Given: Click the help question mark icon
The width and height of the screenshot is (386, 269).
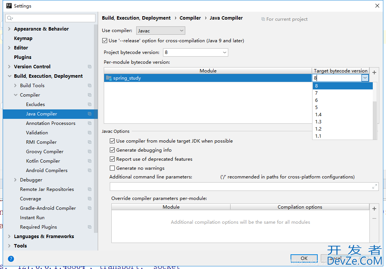Looking at the screenshot, I should [x=11, y=259].
